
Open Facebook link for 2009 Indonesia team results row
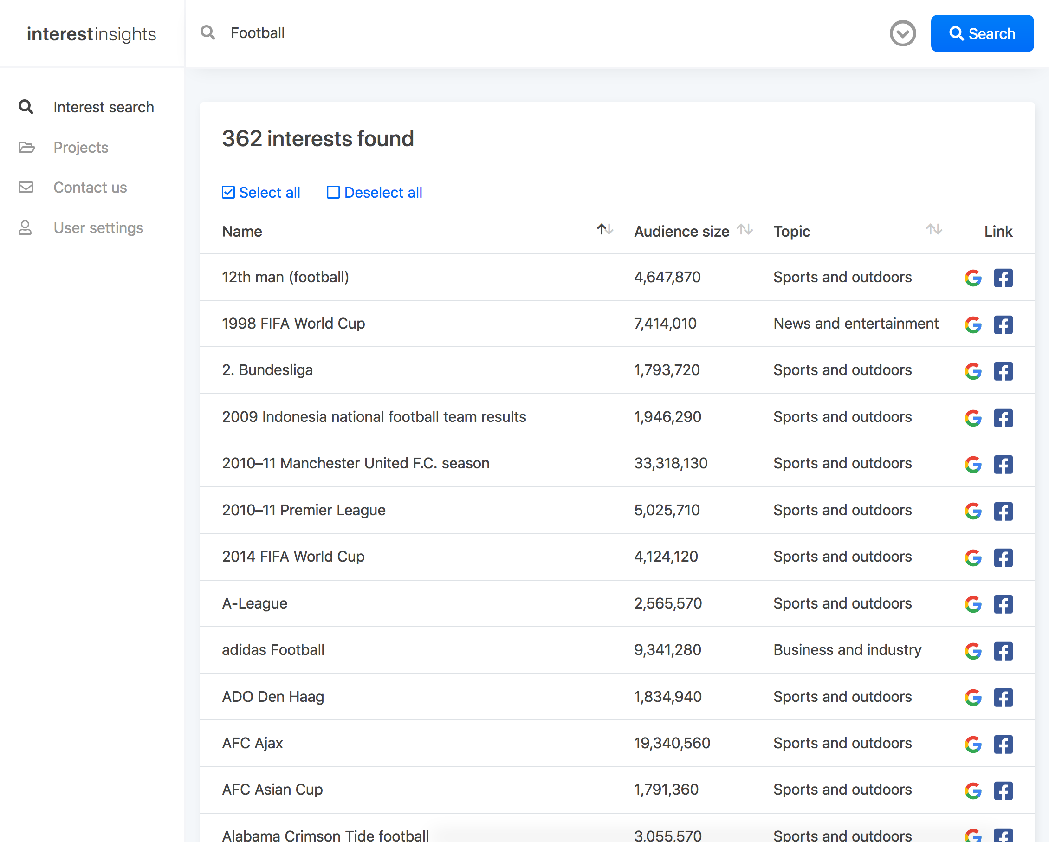click(x=1003, y=418)
